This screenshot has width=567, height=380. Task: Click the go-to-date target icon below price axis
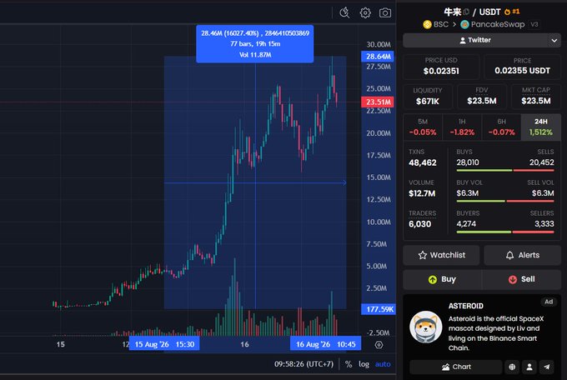tap(379, 345)
